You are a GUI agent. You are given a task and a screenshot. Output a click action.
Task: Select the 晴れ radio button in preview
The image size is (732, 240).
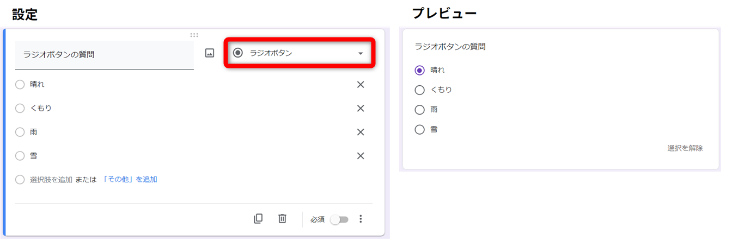(x=419, y=70)
